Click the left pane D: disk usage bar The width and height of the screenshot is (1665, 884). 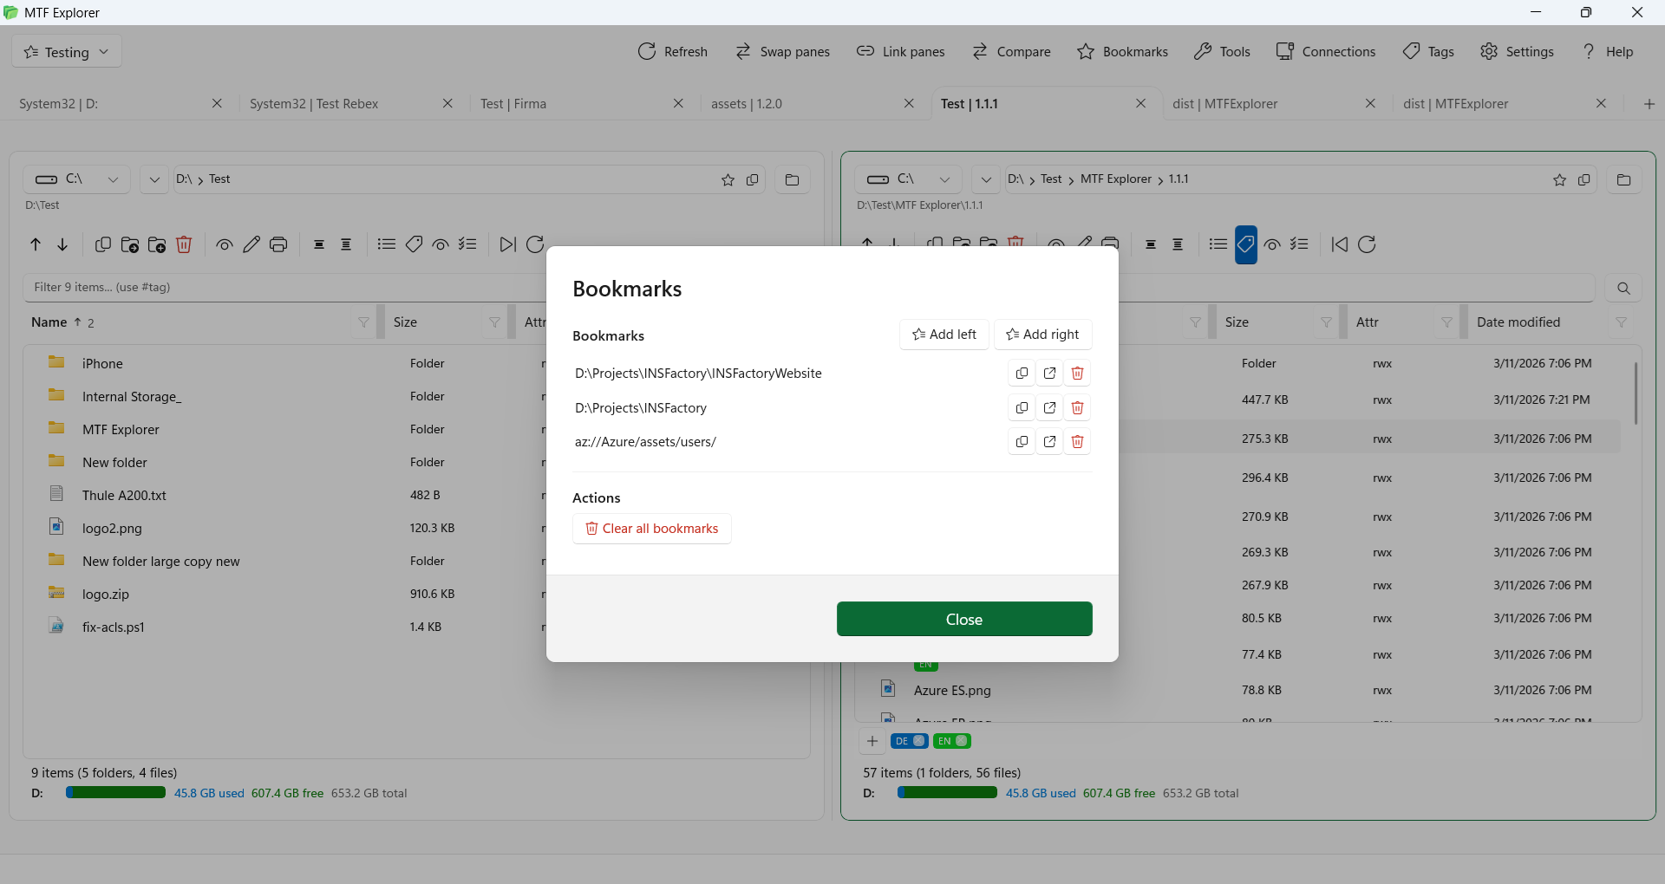(x=115, y=793)
